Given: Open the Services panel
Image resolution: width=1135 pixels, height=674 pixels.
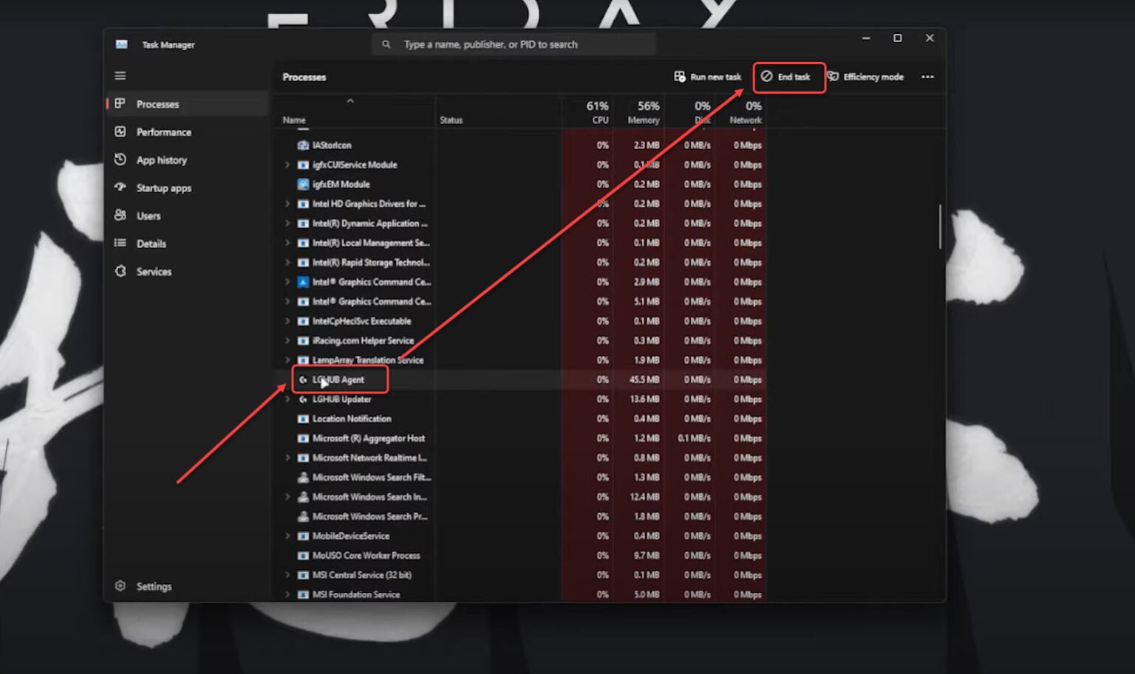Looking at the screenshot, I should point(155,271).
